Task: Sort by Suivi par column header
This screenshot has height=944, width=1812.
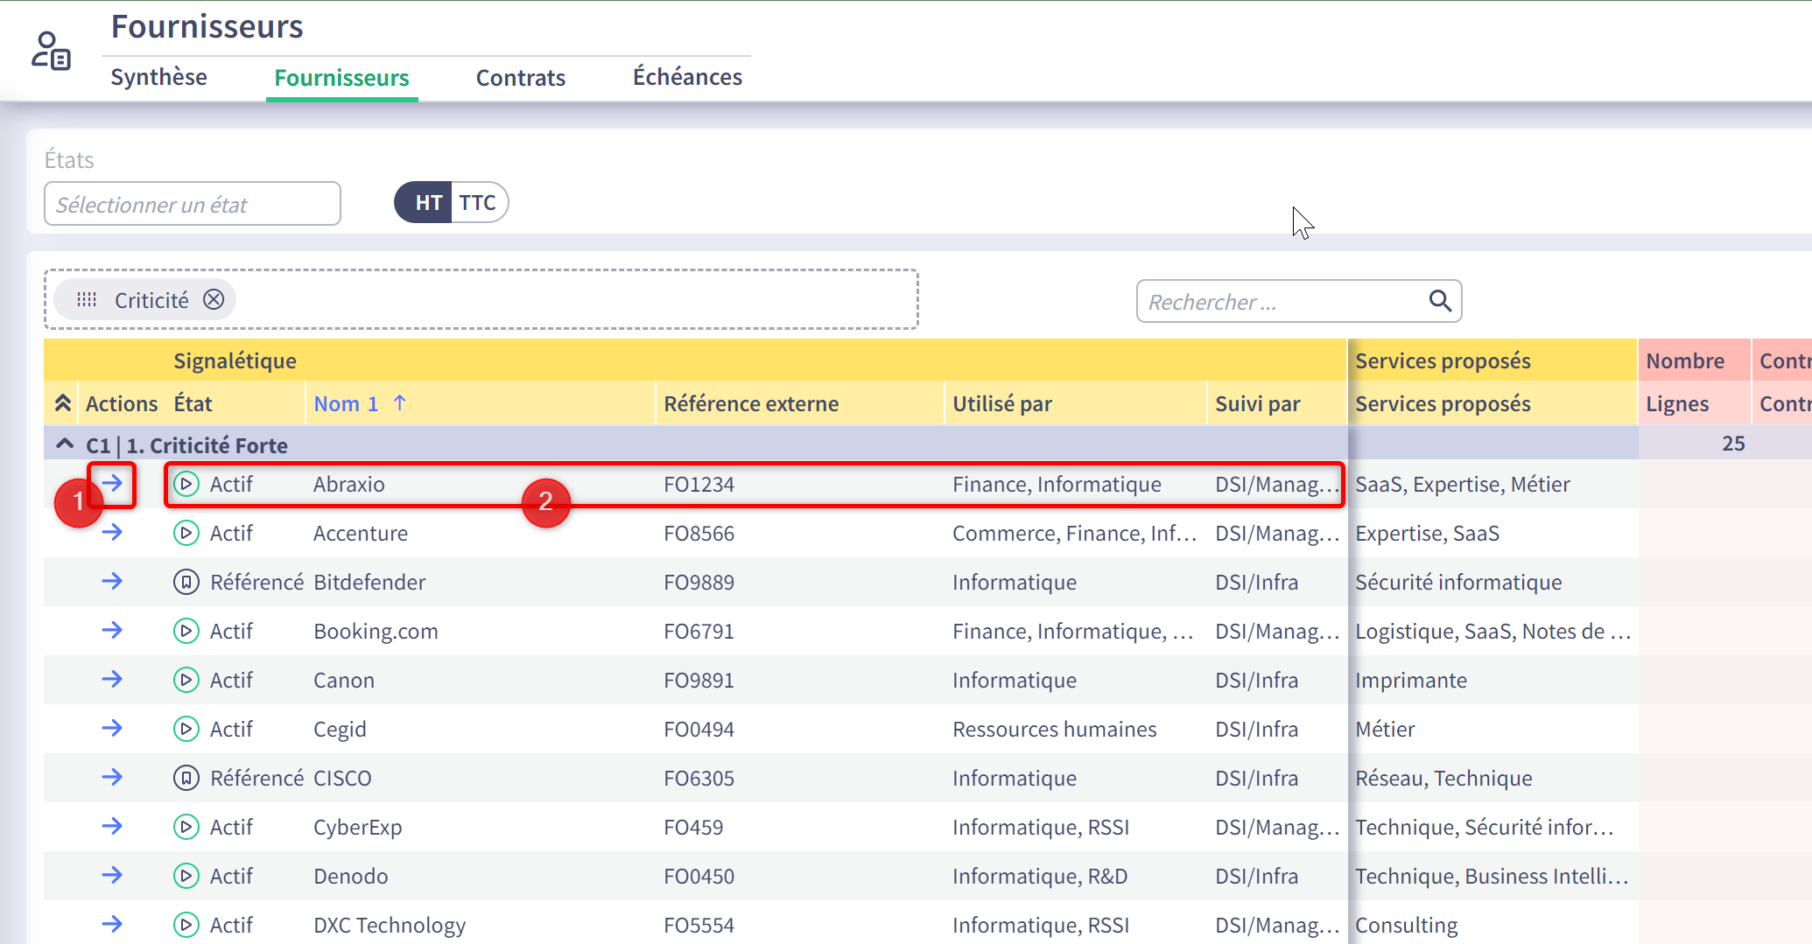Action: click(1258, 404)
